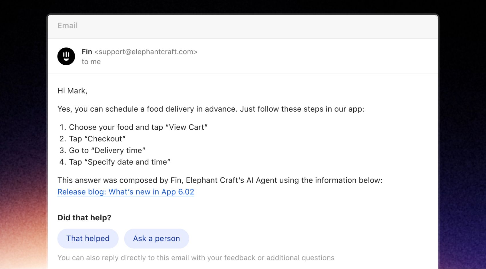Click the "You can also reply directly" footer note
The image size is (486, 269).
click(x=196, y=258)
